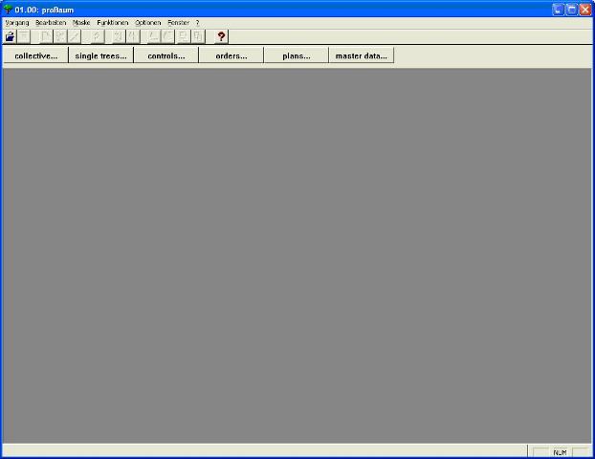
Task: Click the tree application icon in title bar
Action: pos(8,9)
